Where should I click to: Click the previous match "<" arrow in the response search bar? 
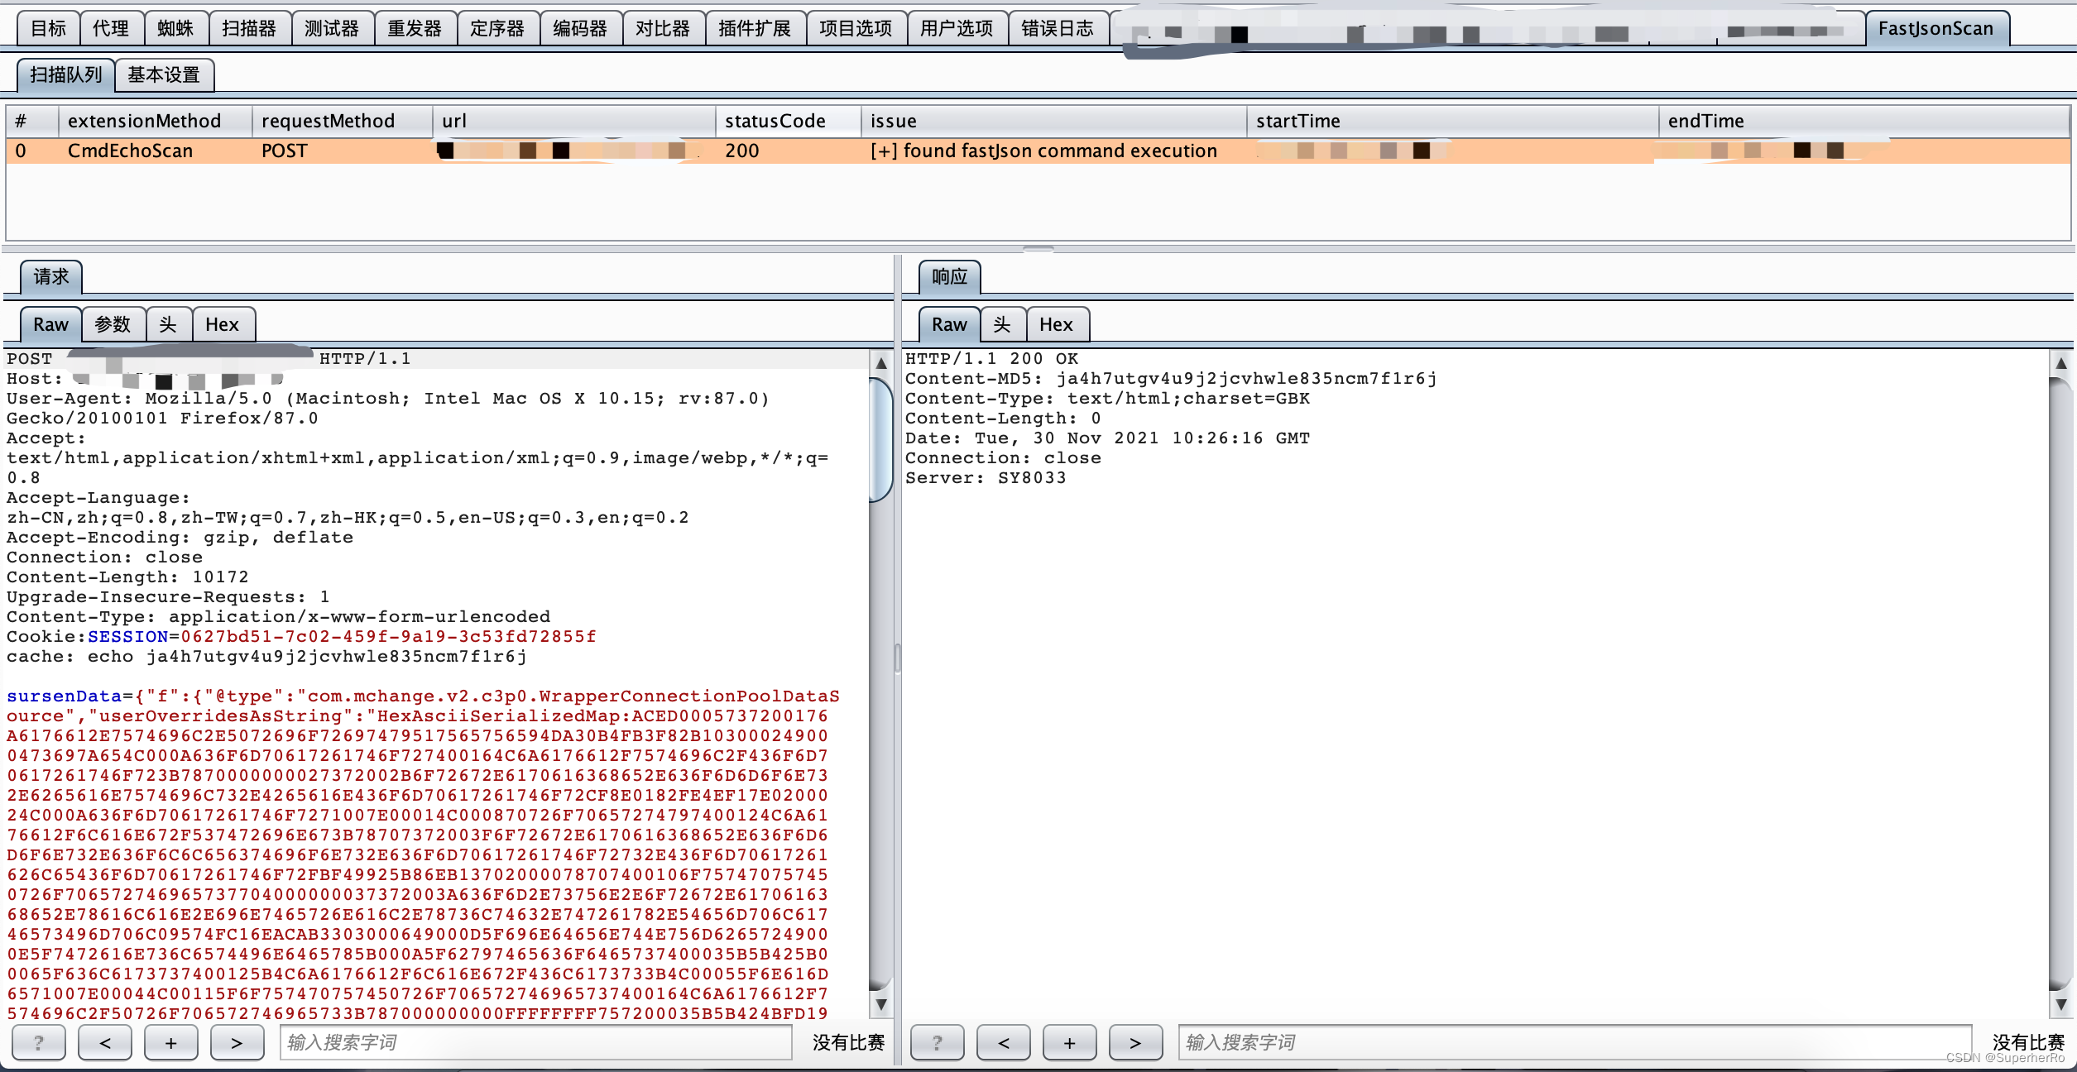coord(1003,1042)
